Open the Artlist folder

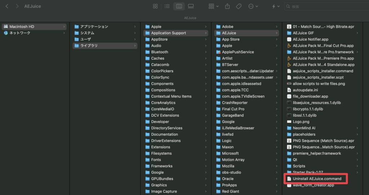coord(246,58)
